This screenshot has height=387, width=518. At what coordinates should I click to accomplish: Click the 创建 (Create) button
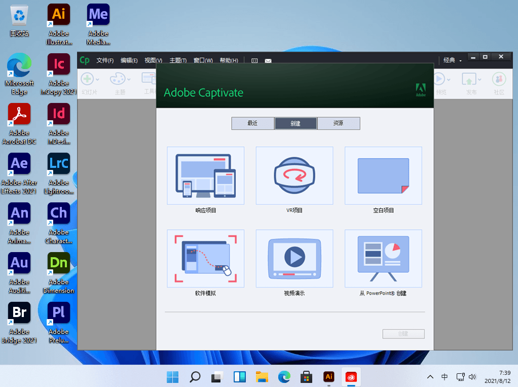(x=403, y=334)
